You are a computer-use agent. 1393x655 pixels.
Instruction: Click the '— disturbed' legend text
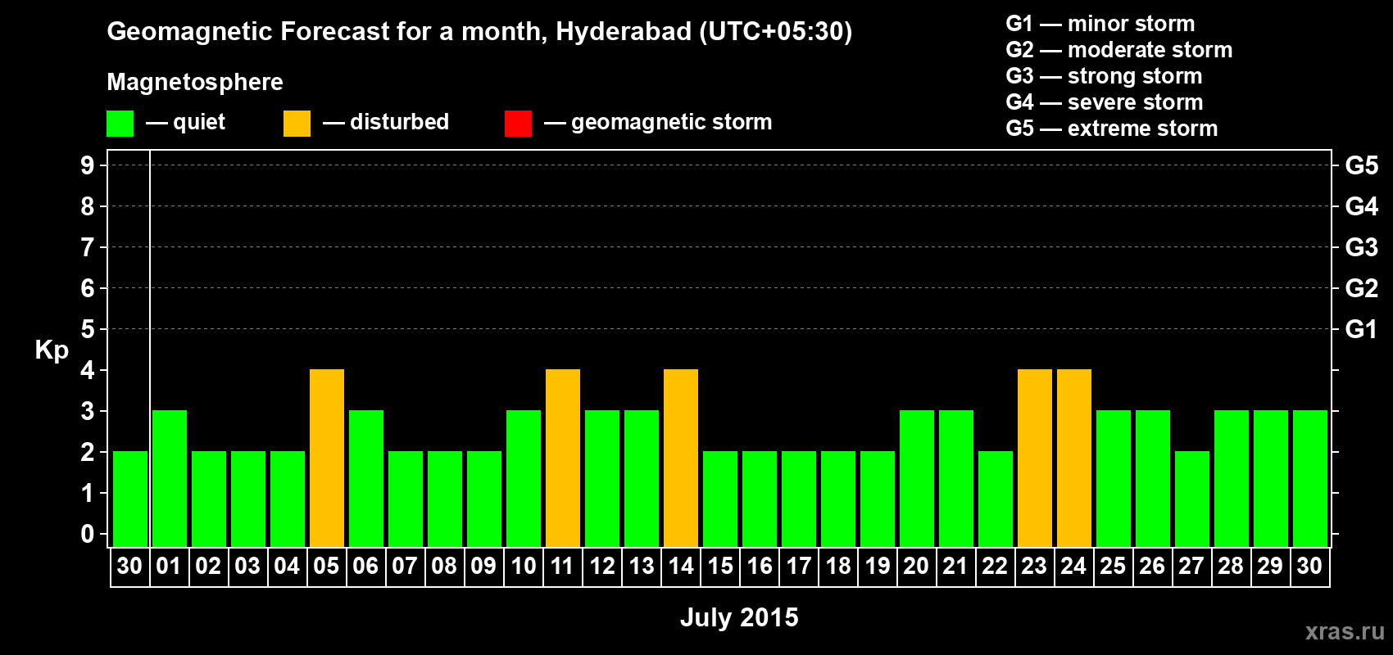point(386,122)
